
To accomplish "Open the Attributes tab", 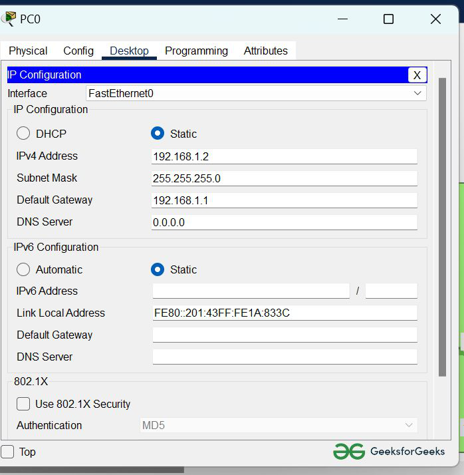I will coord(266,51).
